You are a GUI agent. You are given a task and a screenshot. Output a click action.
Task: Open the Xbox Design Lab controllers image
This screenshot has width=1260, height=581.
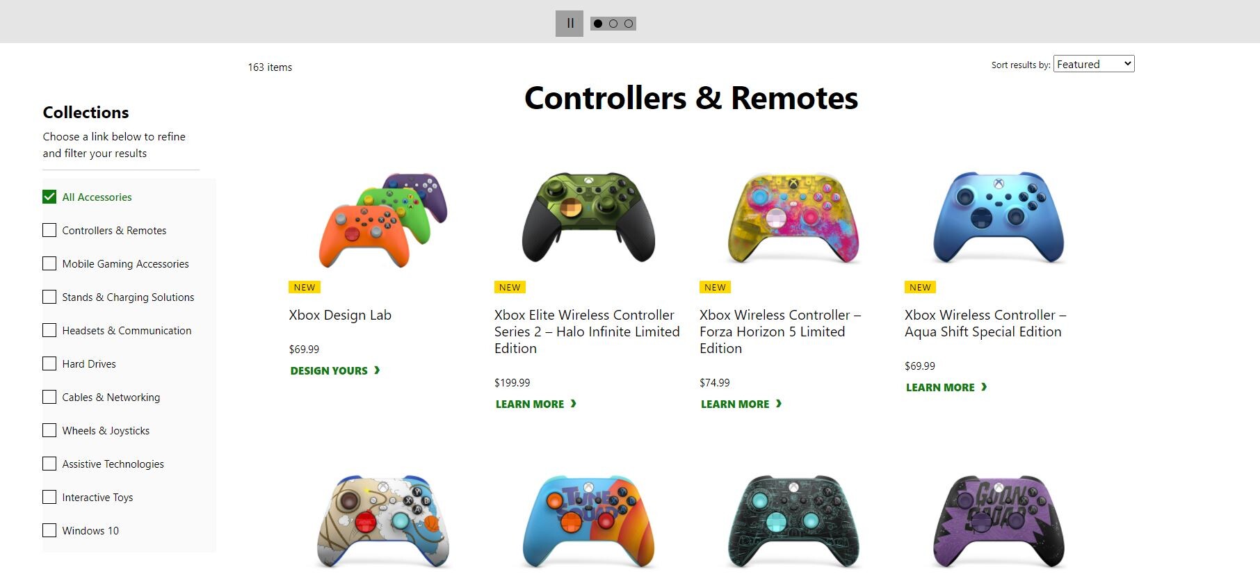382,219
